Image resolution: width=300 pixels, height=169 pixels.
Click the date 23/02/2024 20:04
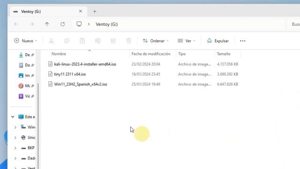(x=146, y=64)
